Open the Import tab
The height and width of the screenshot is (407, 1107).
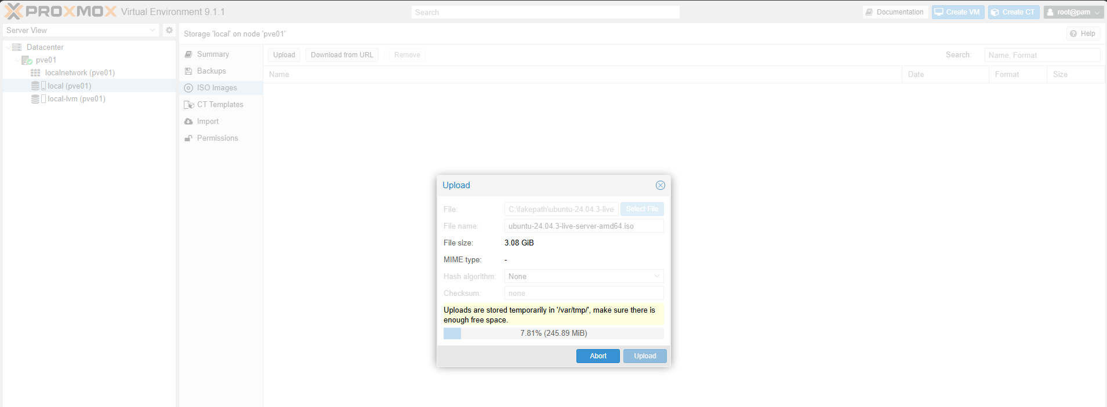pyautogui.click(x=221, y=122)
